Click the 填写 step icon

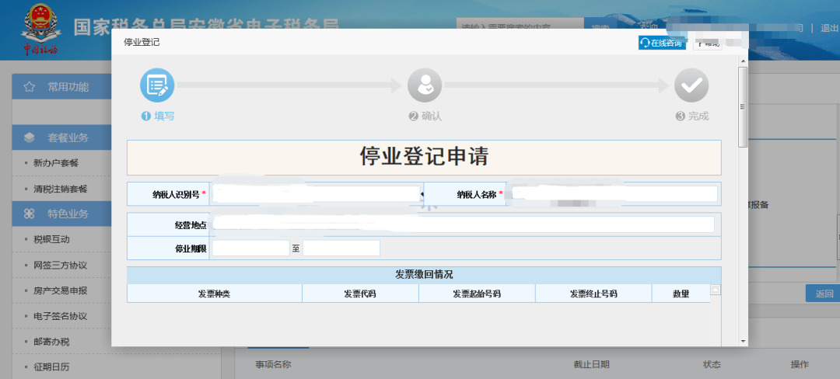(157, 86)
